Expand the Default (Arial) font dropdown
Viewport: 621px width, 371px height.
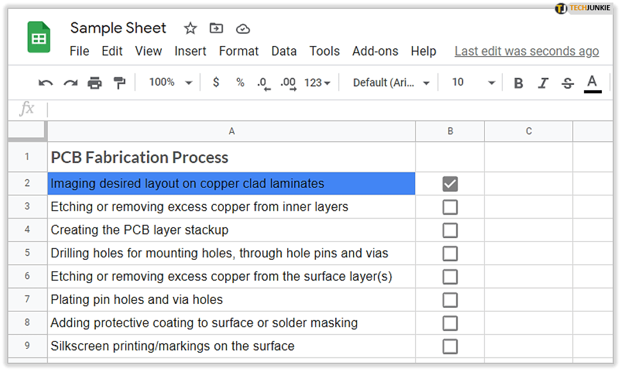pyautogui.click(x=391, y=82)
